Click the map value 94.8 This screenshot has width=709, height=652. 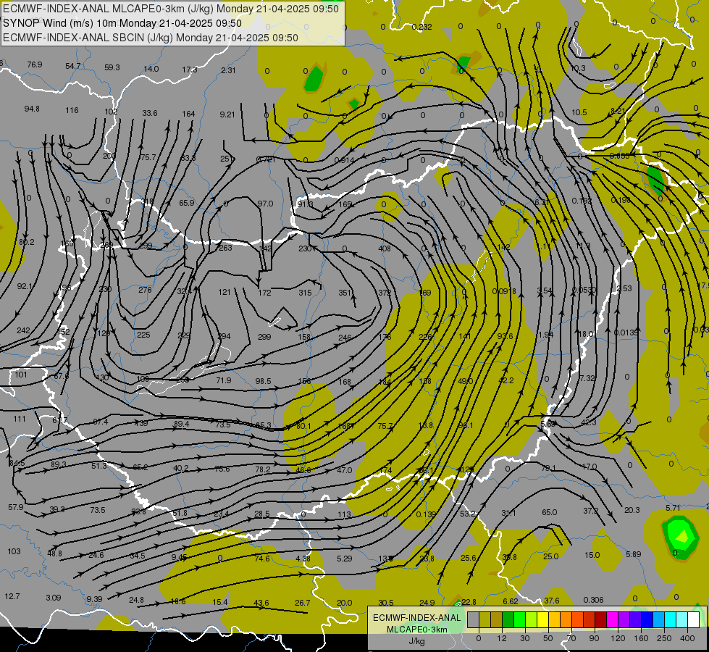click(32, 109)
